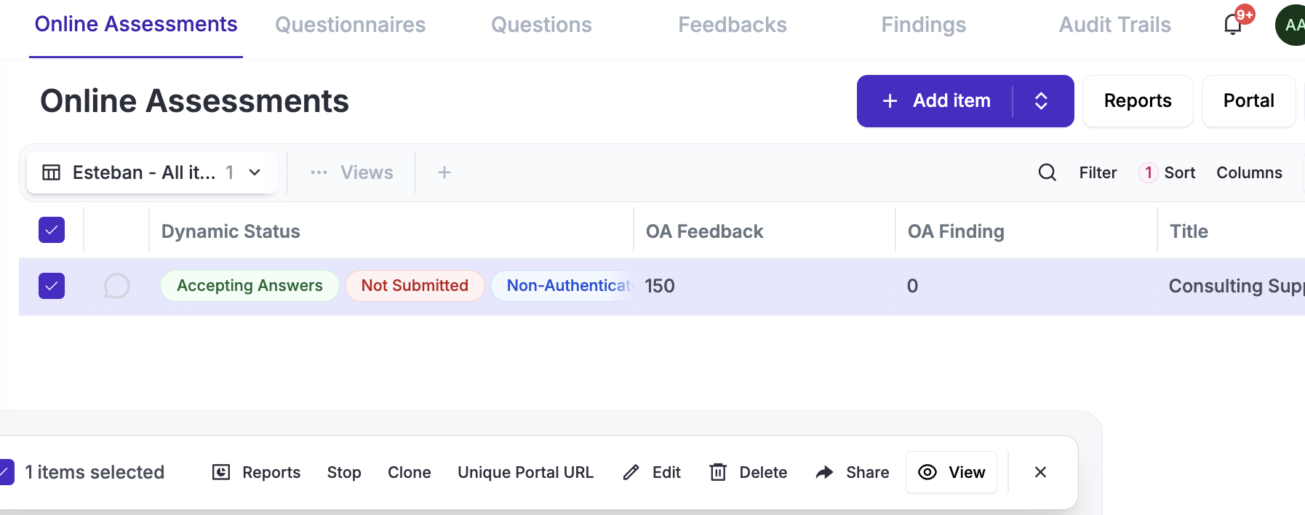Share the selected assessment
Image resolution: width=1305 pixels, height=515 pixels.
tap(853, 472)
